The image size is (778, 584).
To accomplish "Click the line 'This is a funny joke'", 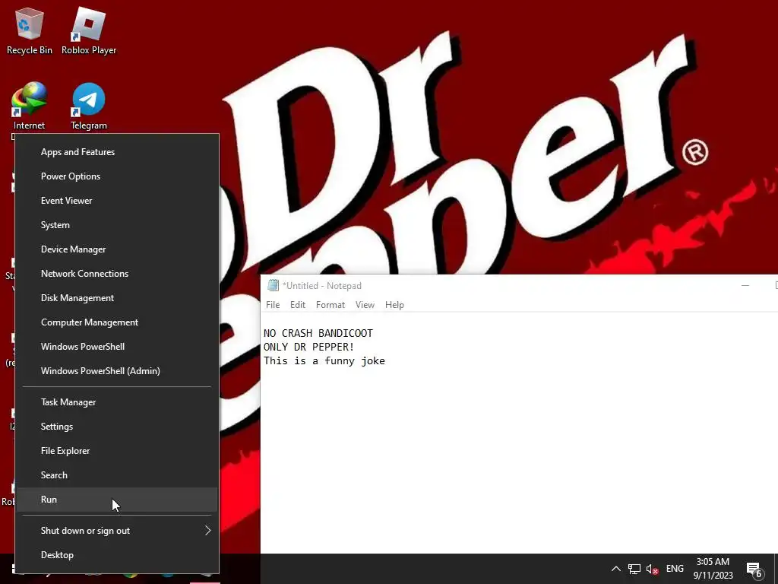I will click(324, 361).
